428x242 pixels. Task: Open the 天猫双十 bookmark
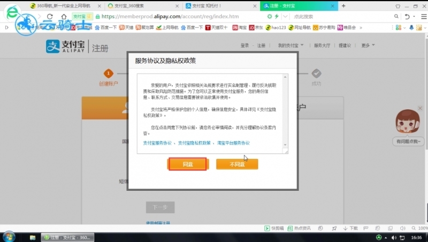coord(217,28)
